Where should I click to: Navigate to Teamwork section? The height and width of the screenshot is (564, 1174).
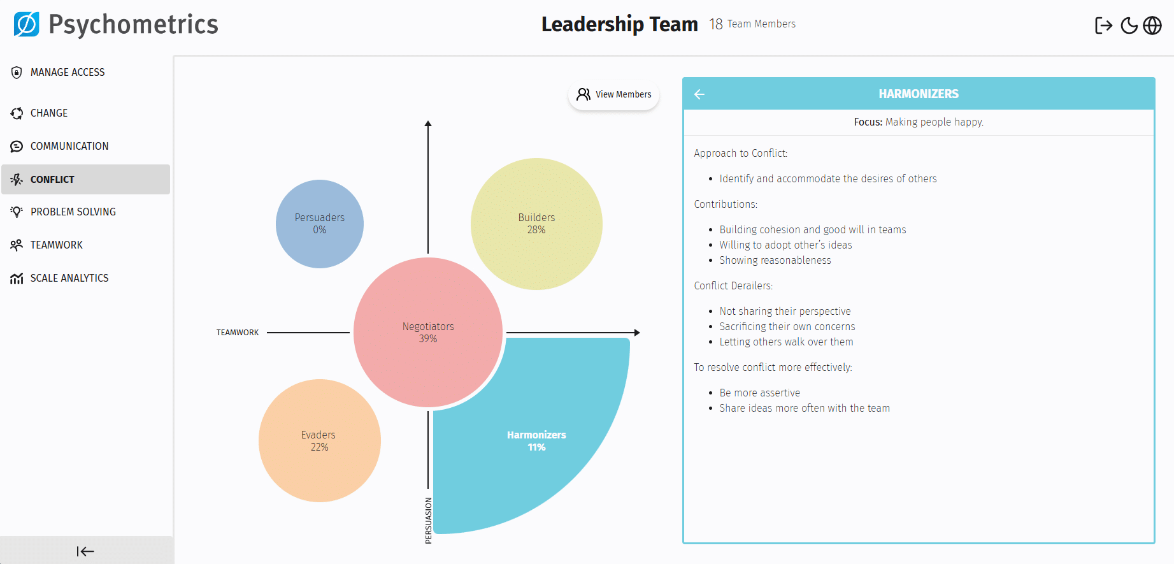[x=56, y=245]
